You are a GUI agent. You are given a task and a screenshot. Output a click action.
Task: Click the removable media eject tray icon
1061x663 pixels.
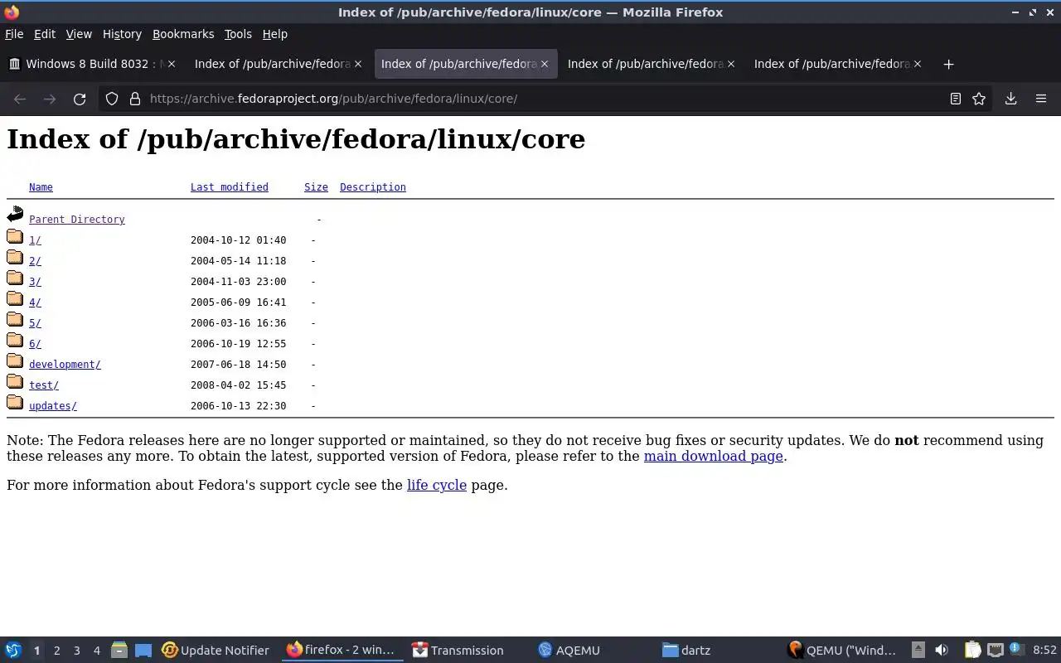(x=918, y=651)
